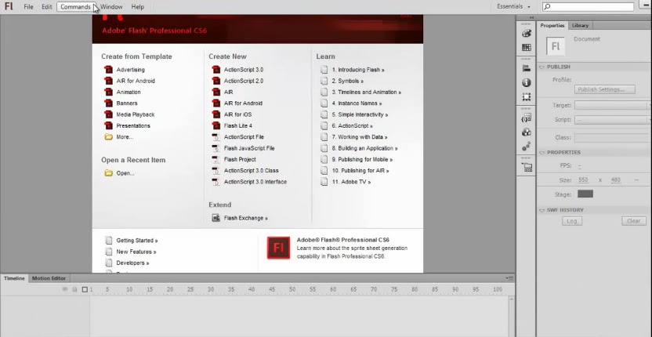The width and height of the screenshot is (652, 337).
Task: Click the Log button under SWF History
Action: click(x=572, y=221)
